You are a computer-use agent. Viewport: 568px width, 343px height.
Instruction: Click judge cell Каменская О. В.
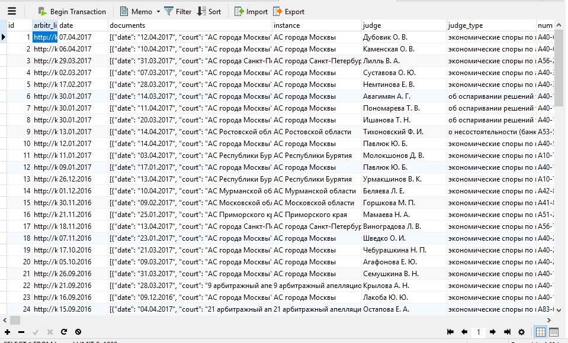point(404,49)
